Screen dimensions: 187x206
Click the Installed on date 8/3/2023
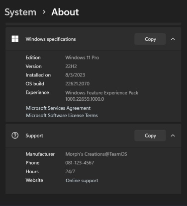click(75, 75)
